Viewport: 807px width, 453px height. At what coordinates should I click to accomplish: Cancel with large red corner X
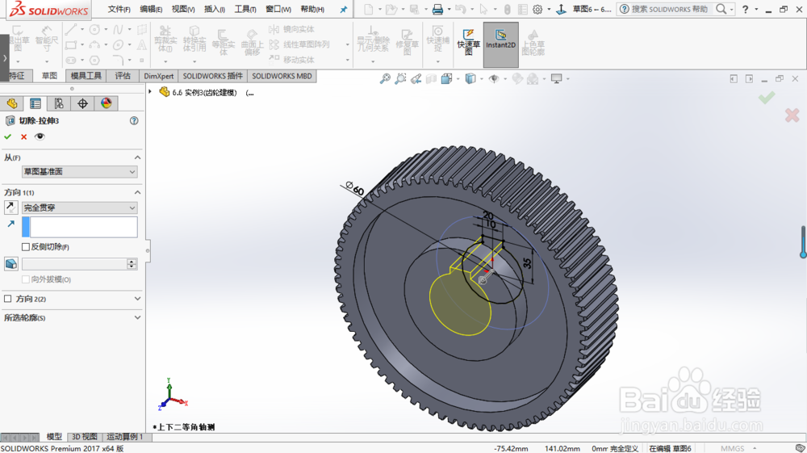tap(792, 115)
